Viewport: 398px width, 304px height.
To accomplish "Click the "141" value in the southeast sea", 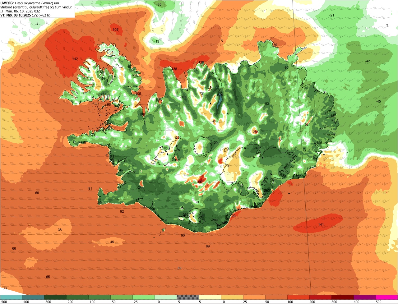I will (321, 224).
